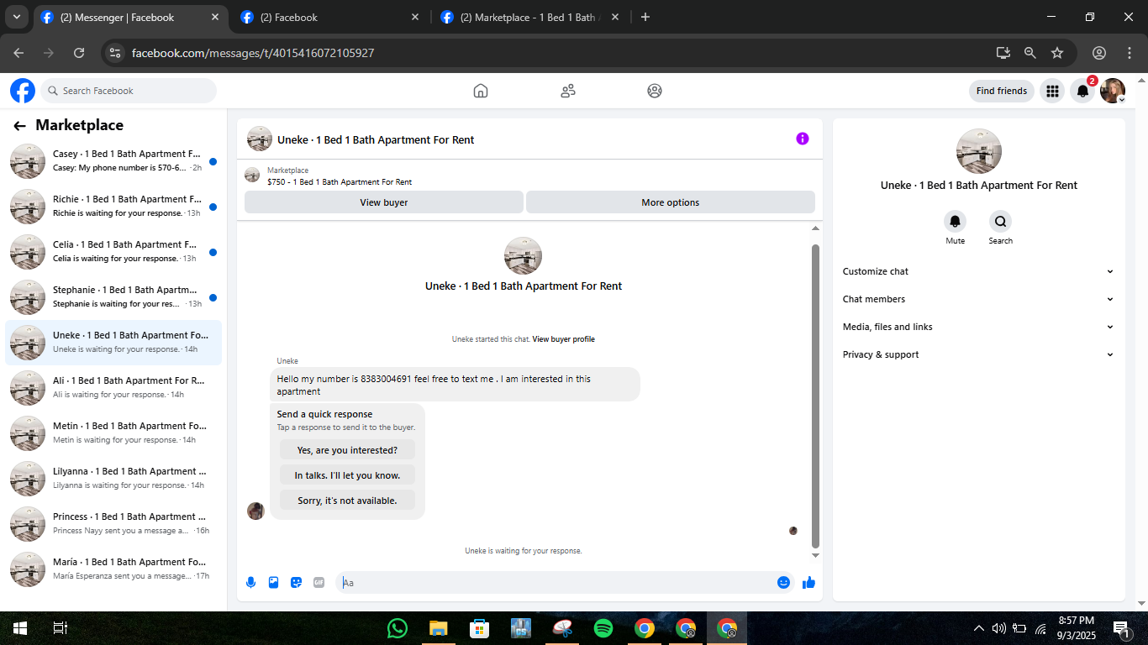The width and height of the screenshot is (1148, 645).
Task: Open WhatsApp from the taskbar
Action: click(x=398, y=628)
